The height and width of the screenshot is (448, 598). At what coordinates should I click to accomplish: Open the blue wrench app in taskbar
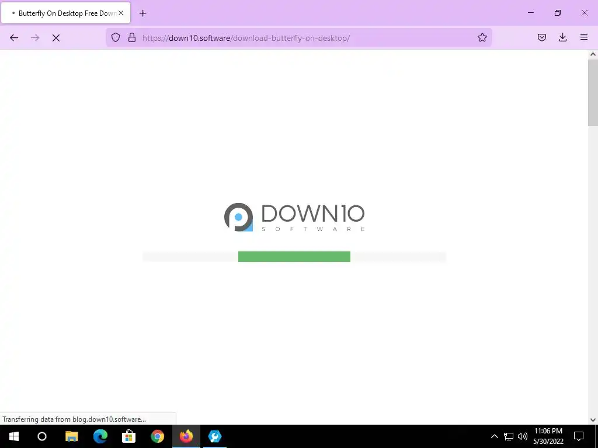tap(215, 436)
